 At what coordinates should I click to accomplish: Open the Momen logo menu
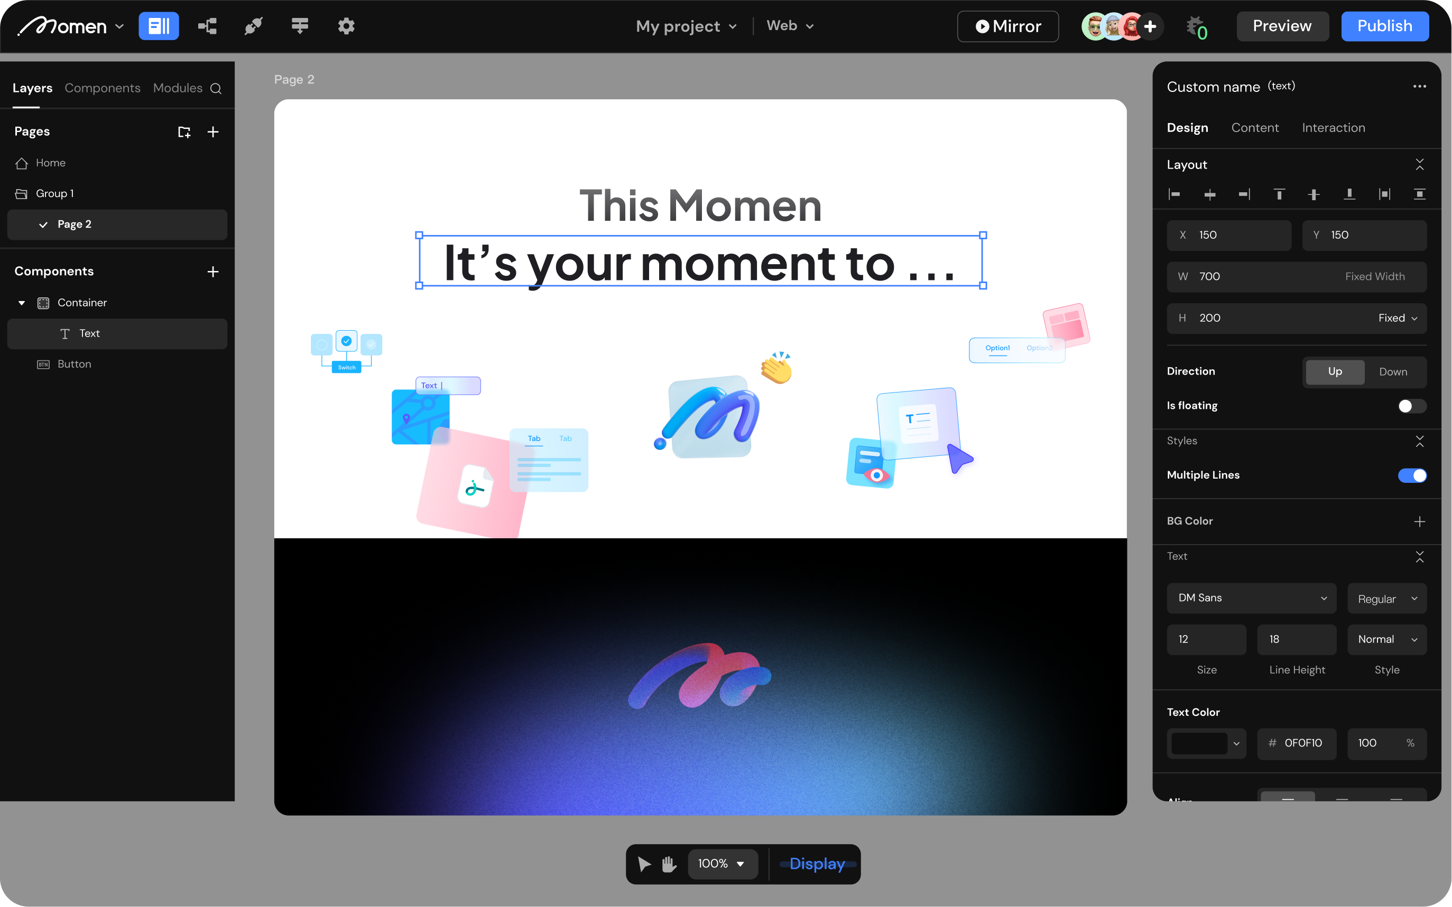click(70, 26)
